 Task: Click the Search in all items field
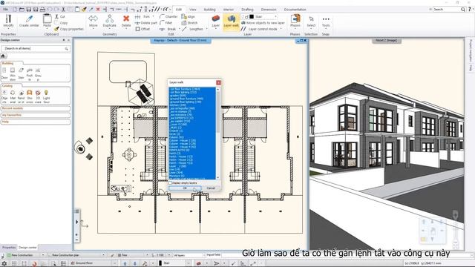pyautogui.click(x=36, y=48)
